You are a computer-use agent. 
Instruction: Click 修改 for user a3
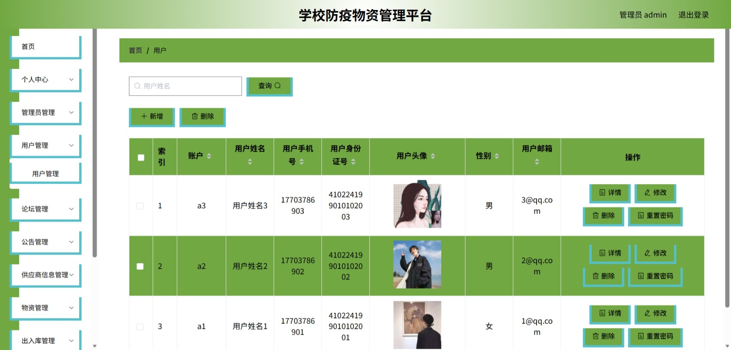pos(655,193)
